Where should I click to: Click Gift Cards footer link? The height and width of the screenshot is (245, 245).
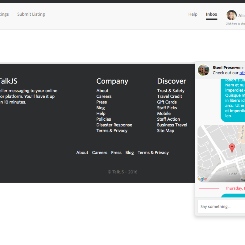point(167,102)
